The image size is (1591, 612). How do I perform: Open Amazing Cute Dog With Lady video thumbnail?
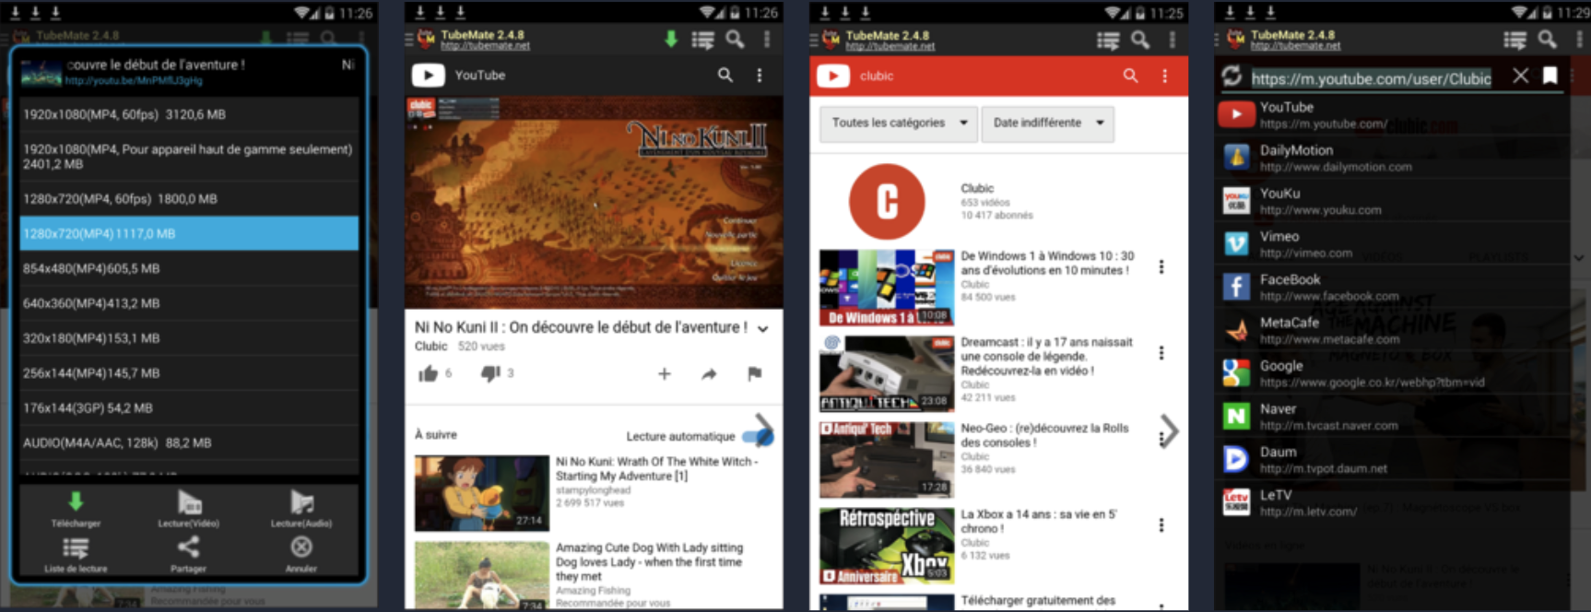coord(482,575)
